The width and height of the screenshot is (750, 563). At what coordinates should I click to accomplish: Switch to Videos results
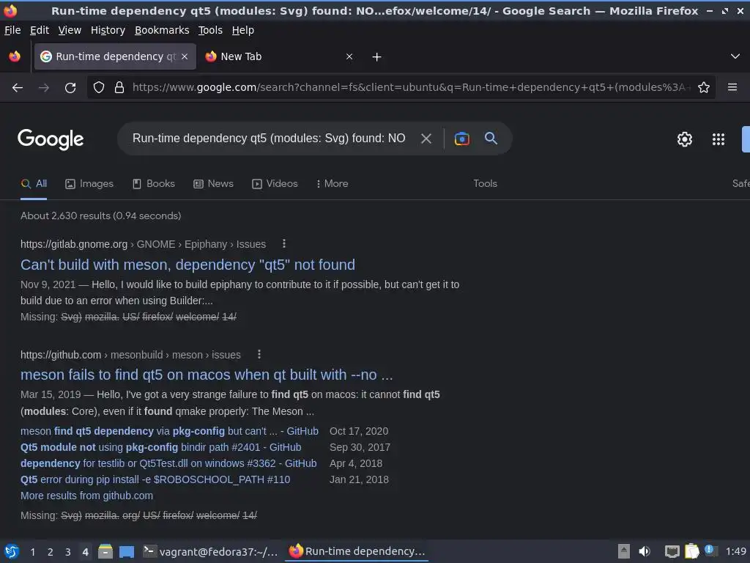click(x=275, y=184)
